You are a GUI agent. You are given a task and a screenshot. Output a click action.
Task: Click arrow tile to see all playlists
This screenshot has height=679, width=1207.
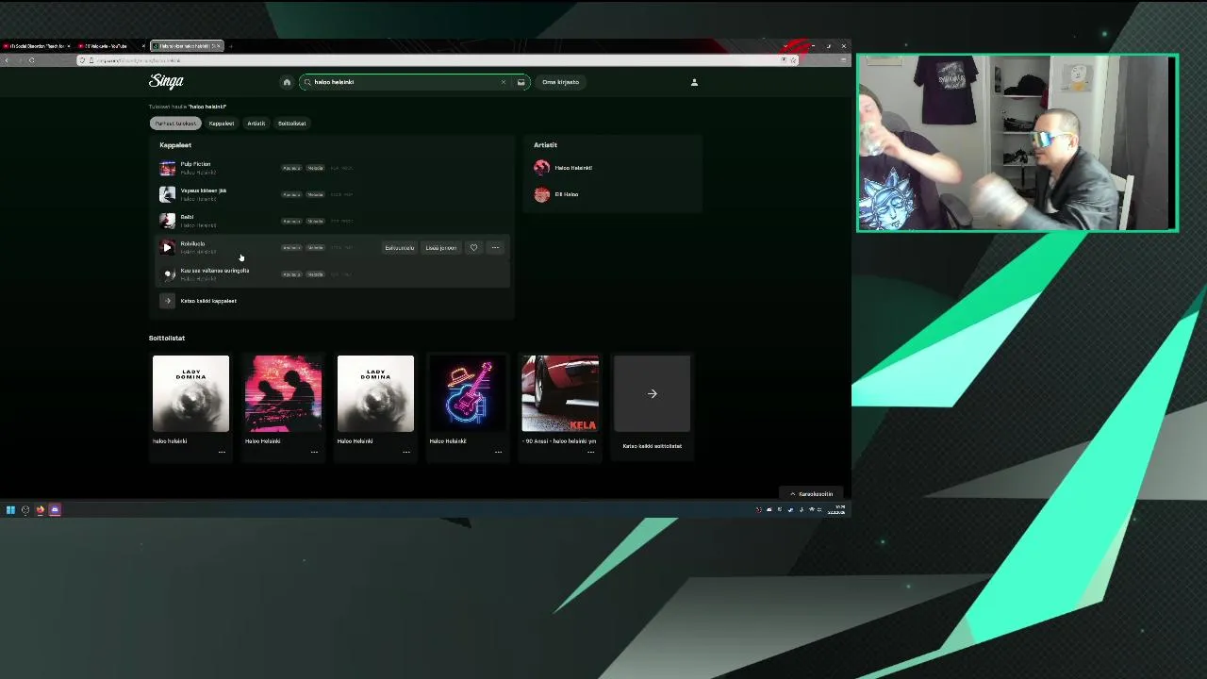coord(653,394)
